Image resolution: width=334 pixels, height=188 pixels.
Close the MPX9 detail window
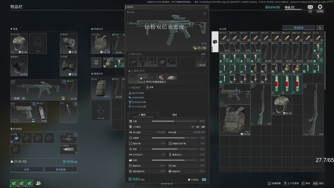pyautogui.click(x=206, y=7)
